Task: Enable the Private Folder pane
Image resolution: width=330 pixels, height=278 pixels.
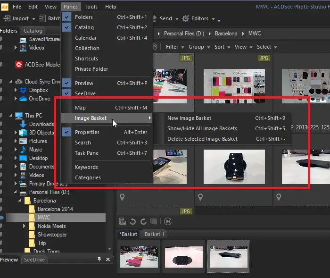Action: click(x=107, y=69)
